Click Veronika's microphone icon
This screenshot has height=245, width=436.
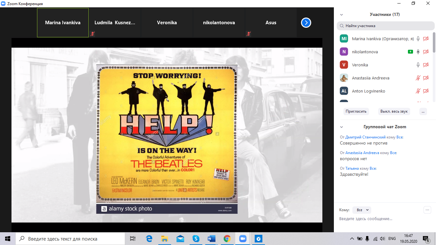click(418, 65)
